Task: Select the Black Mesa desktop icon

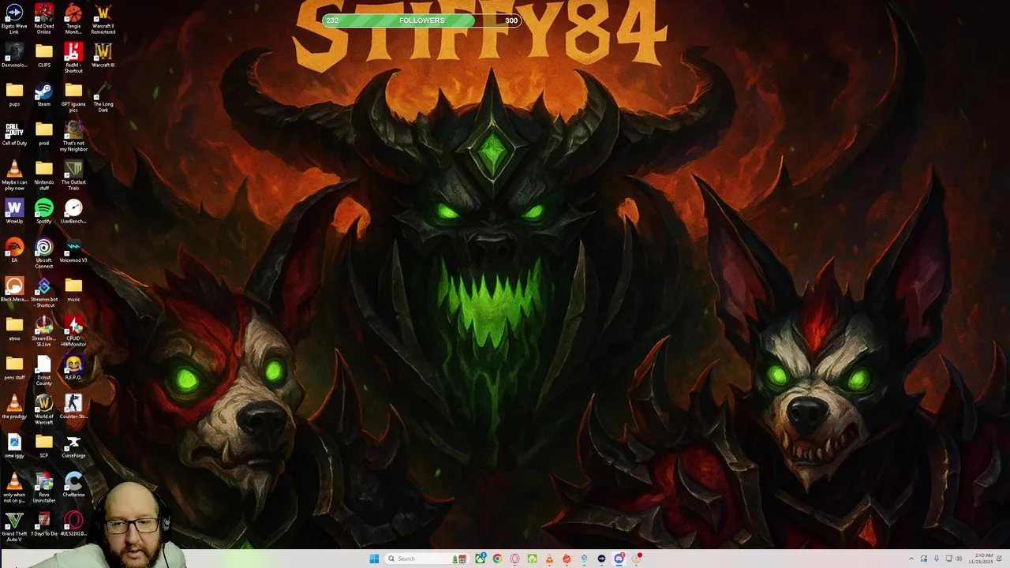Action: [x=14, y=290]
